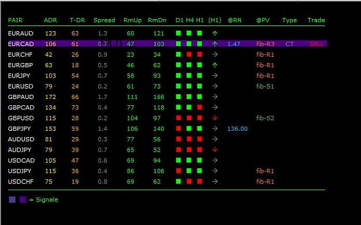Click the CT type for EURCAD
The image size is (361, 225).
289,44
